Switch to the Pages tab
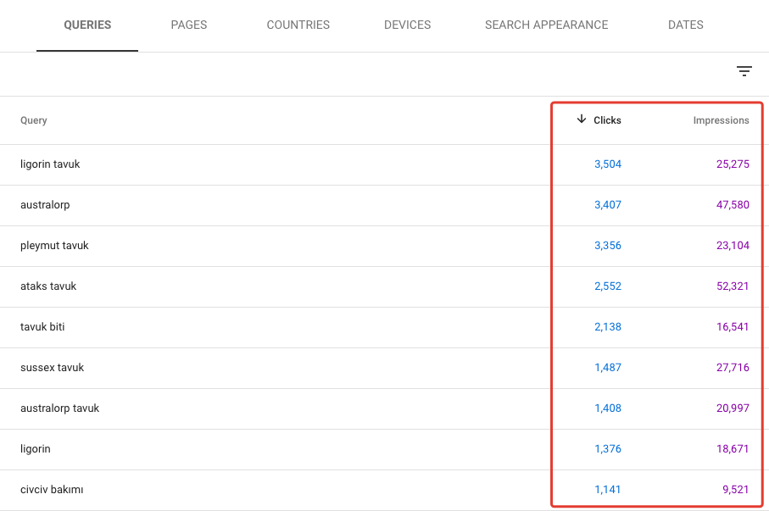The height and width of the screenshot is (511, 769). (x=189, y=25)
